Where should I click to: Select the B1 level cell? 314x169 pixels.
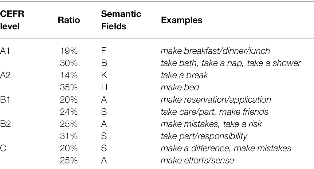coord(5,100)
